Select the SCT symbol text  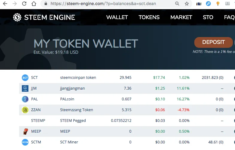tap(34, 78)
